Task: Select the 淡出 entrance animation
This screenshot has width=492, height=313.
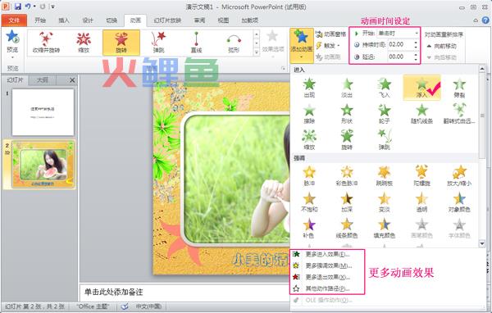Action: click(x=347, y=88)
